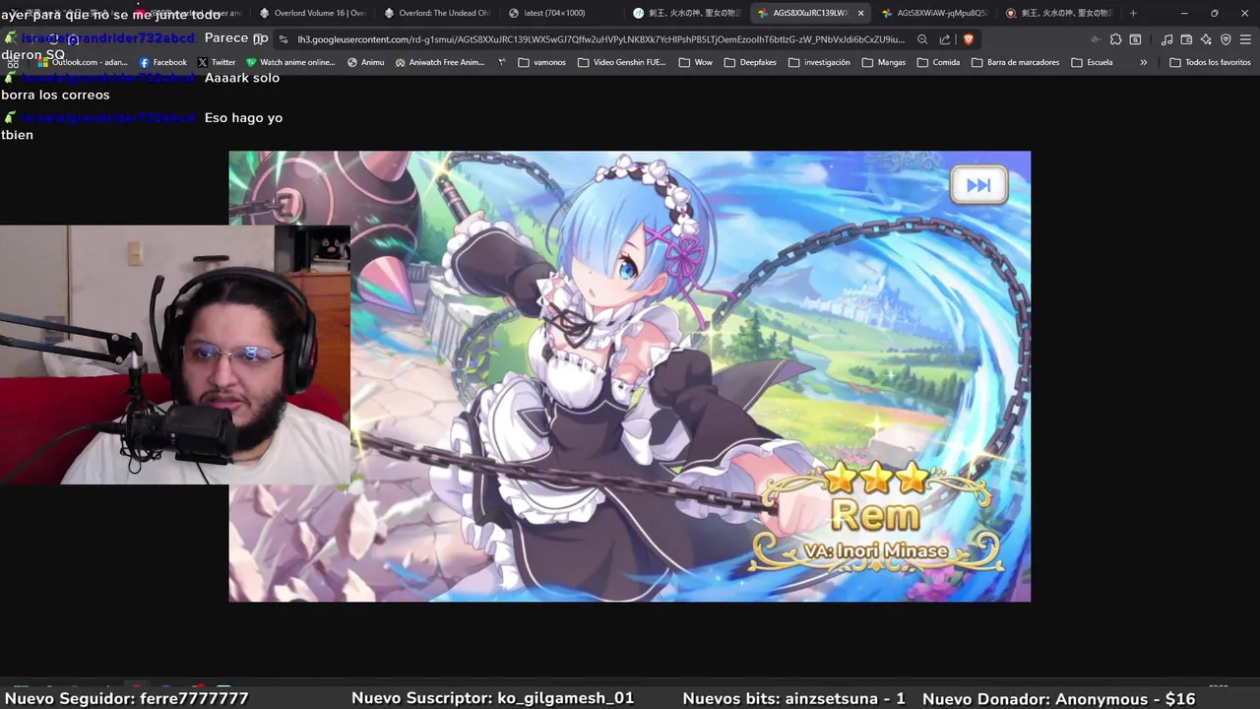
Task: Switch to the 'AGtS8XWiAW-jqMpu8Q5' tab
Action: point(935,13)
